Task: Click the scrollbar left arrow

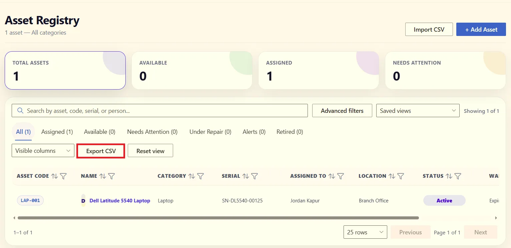Action: pyautogui.click(x=14, y=218)
